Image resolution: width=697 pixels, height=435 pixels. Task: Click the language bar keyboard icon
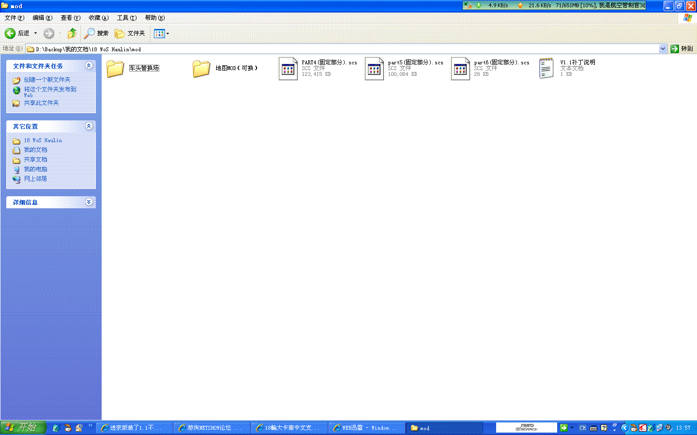click(x=593, y=428)
